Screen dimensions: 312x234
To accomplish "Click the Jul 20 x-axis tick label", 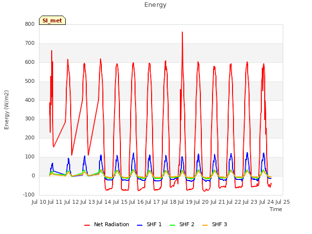I will [201, 202].
